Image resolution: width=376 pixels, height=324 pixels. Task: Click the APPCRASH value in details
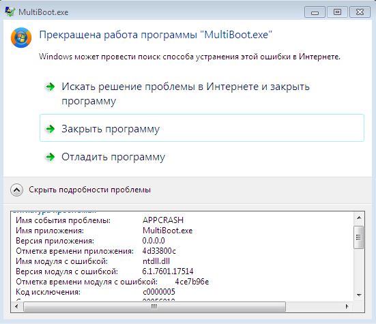click(x=163, y=220)
